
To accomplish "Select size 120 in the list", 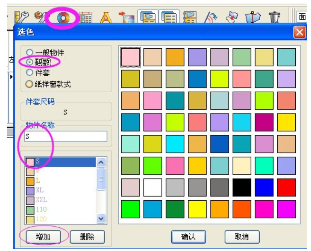I will click(61, 219).
